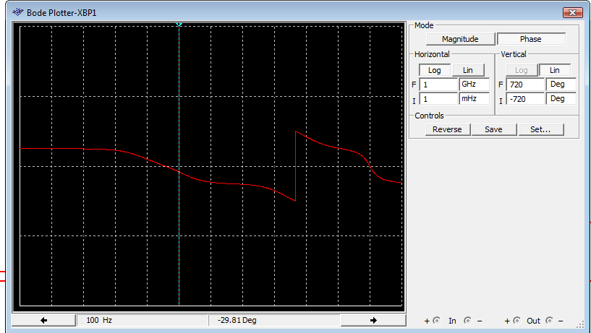Edit vertical final value 720 field
The image size is (591, 333).
click(525, 85)
